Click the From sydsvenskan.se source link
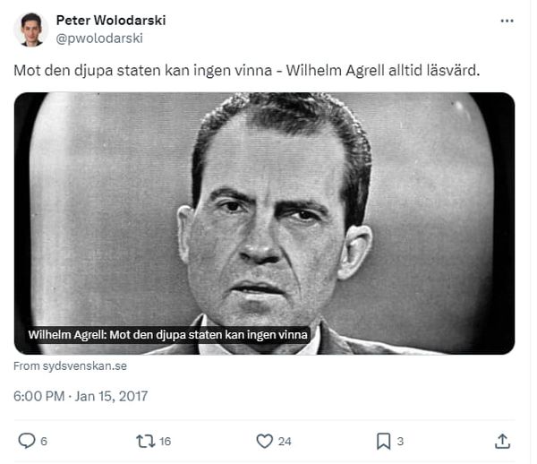This screenshot has height=464, width=537. coord(71,366)
